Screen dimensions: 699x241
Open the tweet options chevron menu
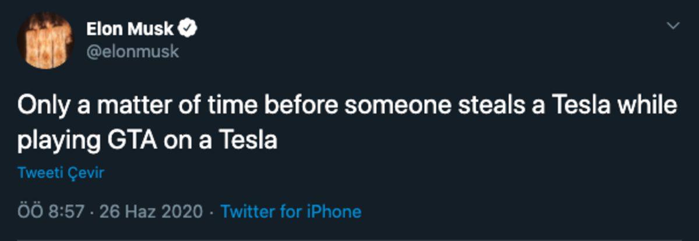tap(673, 26)
